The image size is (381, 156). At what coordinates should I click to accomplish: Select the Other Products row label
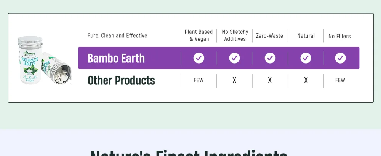121,80
